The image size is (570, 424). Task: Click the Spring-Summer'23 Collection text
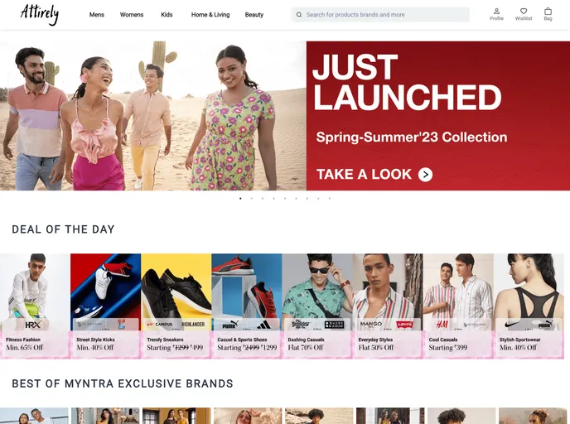(412, 137)
